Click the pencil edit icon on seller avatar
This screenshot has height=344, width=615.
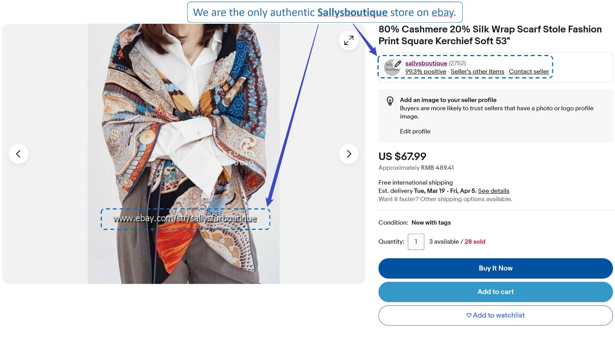click(398, 64)
